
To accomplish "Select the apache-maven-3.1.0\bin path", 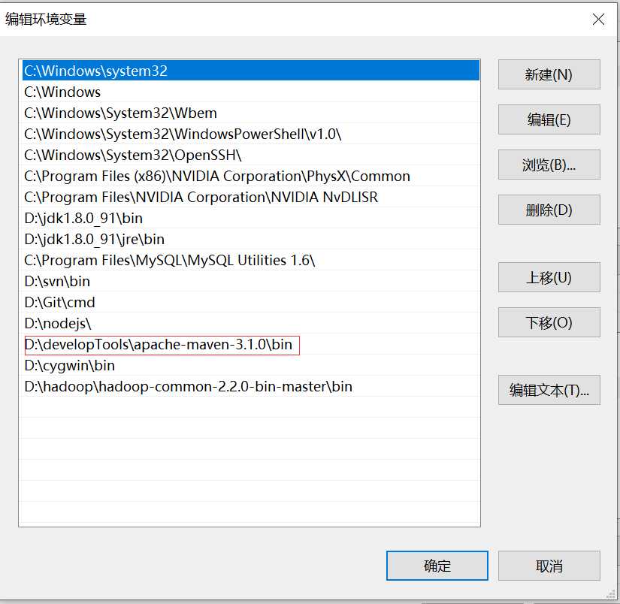I will tap(250, 344).
